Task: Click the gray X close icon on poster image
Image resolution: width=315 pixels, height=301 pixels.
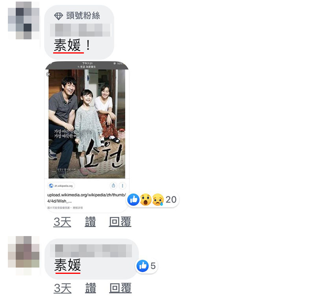Action: point(48,74)
